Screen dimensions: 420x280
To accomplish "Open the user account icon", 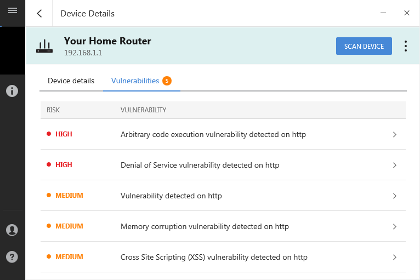I will point(12,230).
